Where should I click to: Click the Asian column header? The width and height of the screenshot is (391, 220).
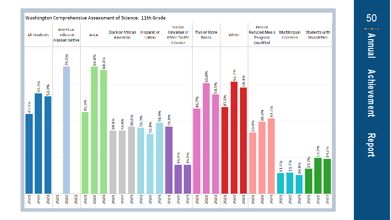pyautogui.click(x=94, y=35)
